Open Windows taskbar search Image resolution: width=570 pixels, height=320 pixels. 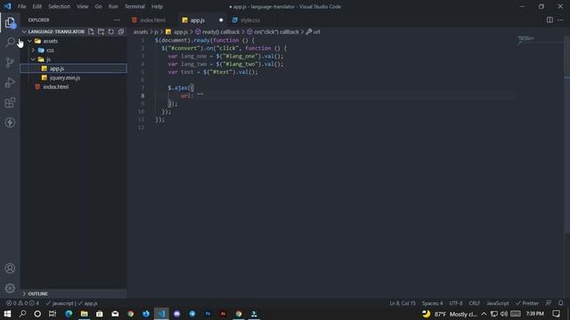[x=22, y=314]
